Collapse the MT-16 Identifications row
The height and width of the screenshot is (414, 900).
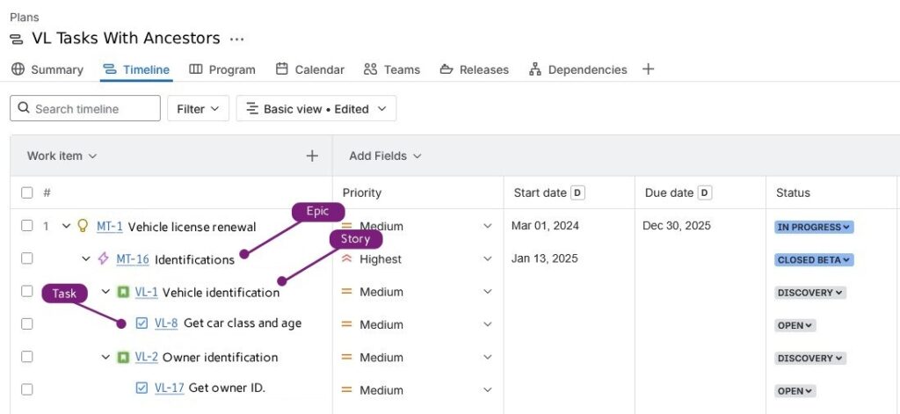pyautogui.click(x=86, y=259)
